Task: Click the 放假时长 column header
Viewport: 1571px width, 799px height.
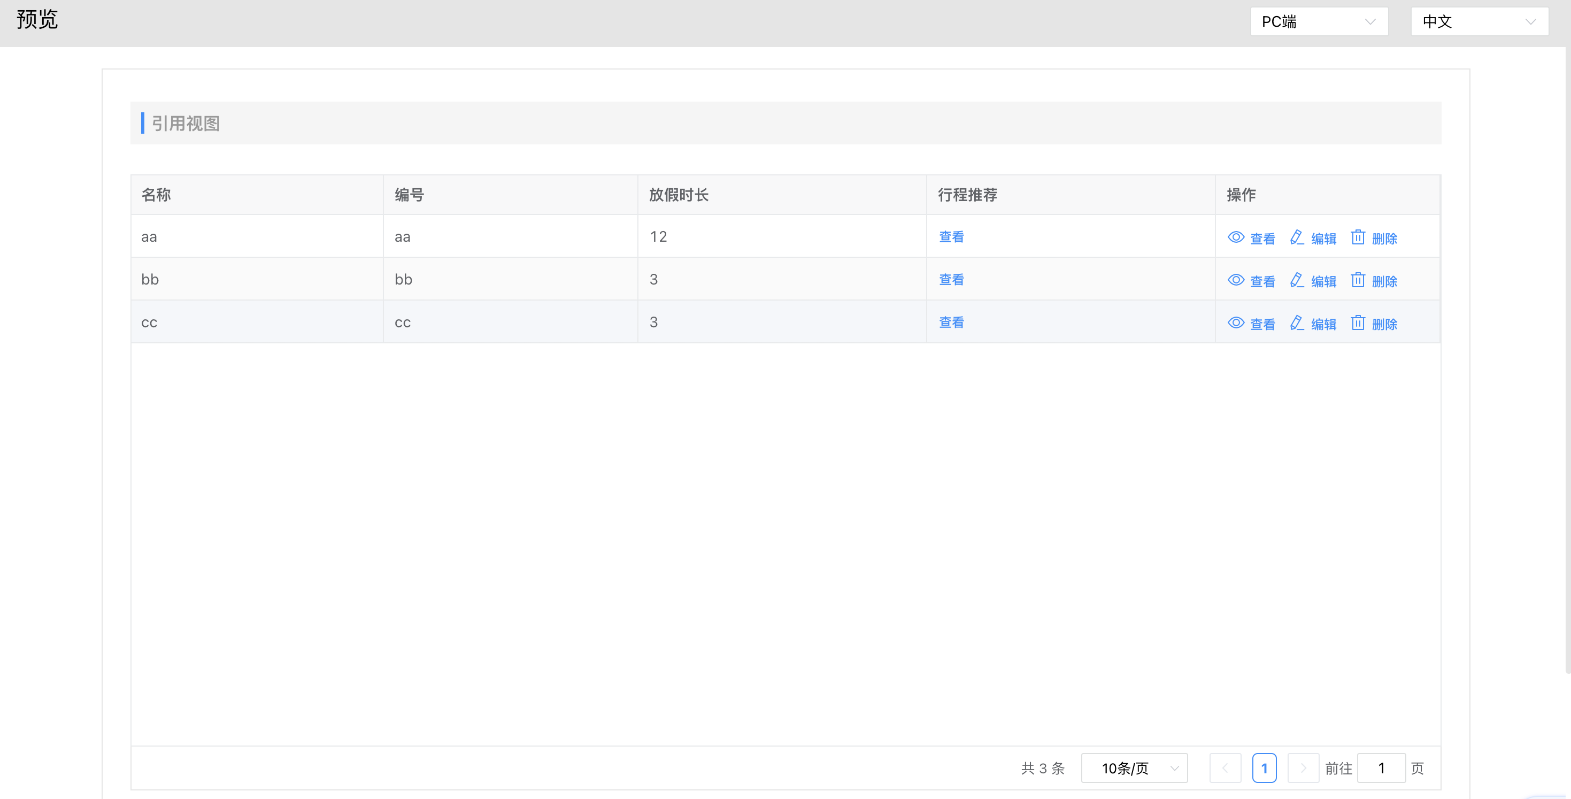Action: click(x=679, y=195)
